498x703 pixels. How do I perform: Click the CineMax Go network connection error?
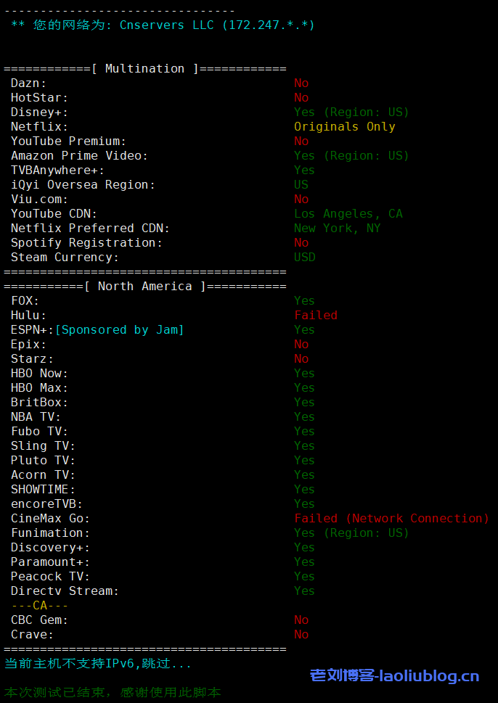pyautogui.click(x=391, y=519)
